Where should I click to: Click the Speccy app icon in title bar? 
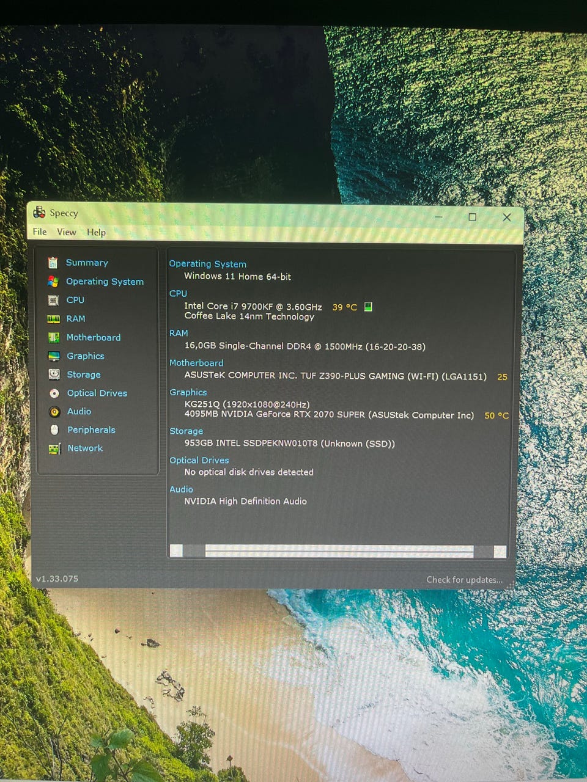coord(39,213)
